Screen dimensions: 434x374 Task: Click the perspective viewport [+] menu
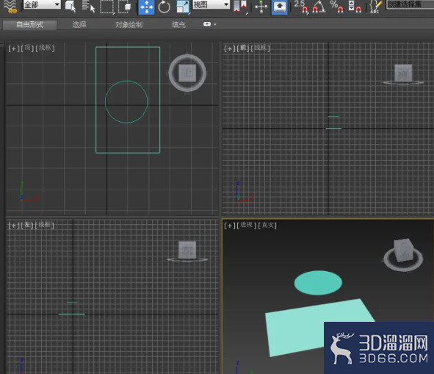(x=229, y=226)
